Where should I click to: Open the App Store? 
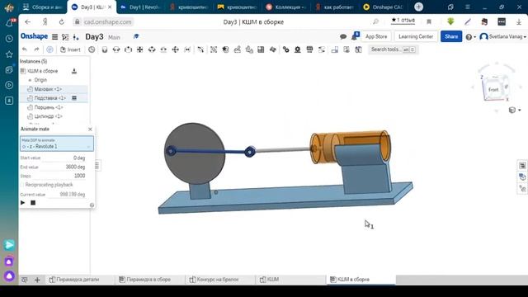click(x=376, y=36)
